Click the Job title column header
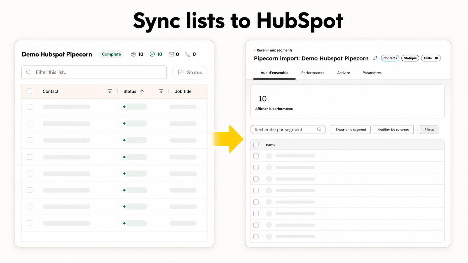 tap(183, 91)
